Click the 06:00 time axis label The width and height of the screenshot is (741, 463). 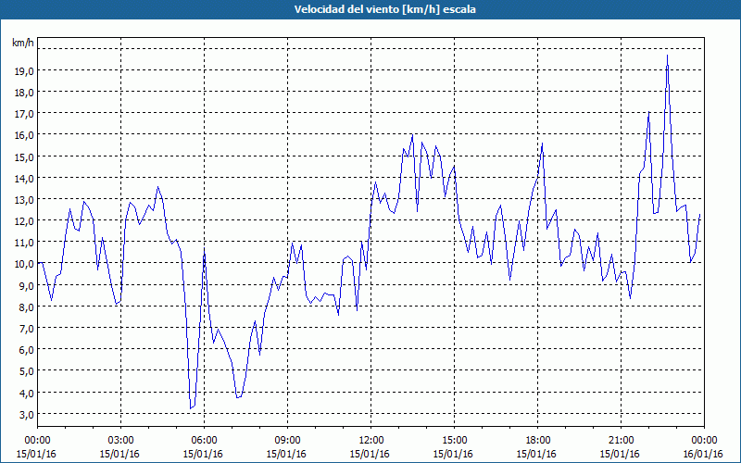[204, 441]
